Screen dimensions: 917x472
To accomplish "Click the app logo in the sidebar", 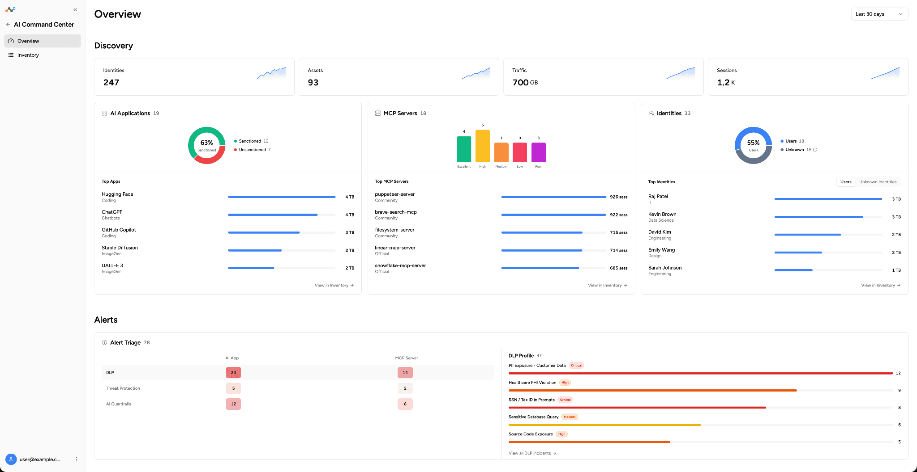I will click(x=10, y=9).
